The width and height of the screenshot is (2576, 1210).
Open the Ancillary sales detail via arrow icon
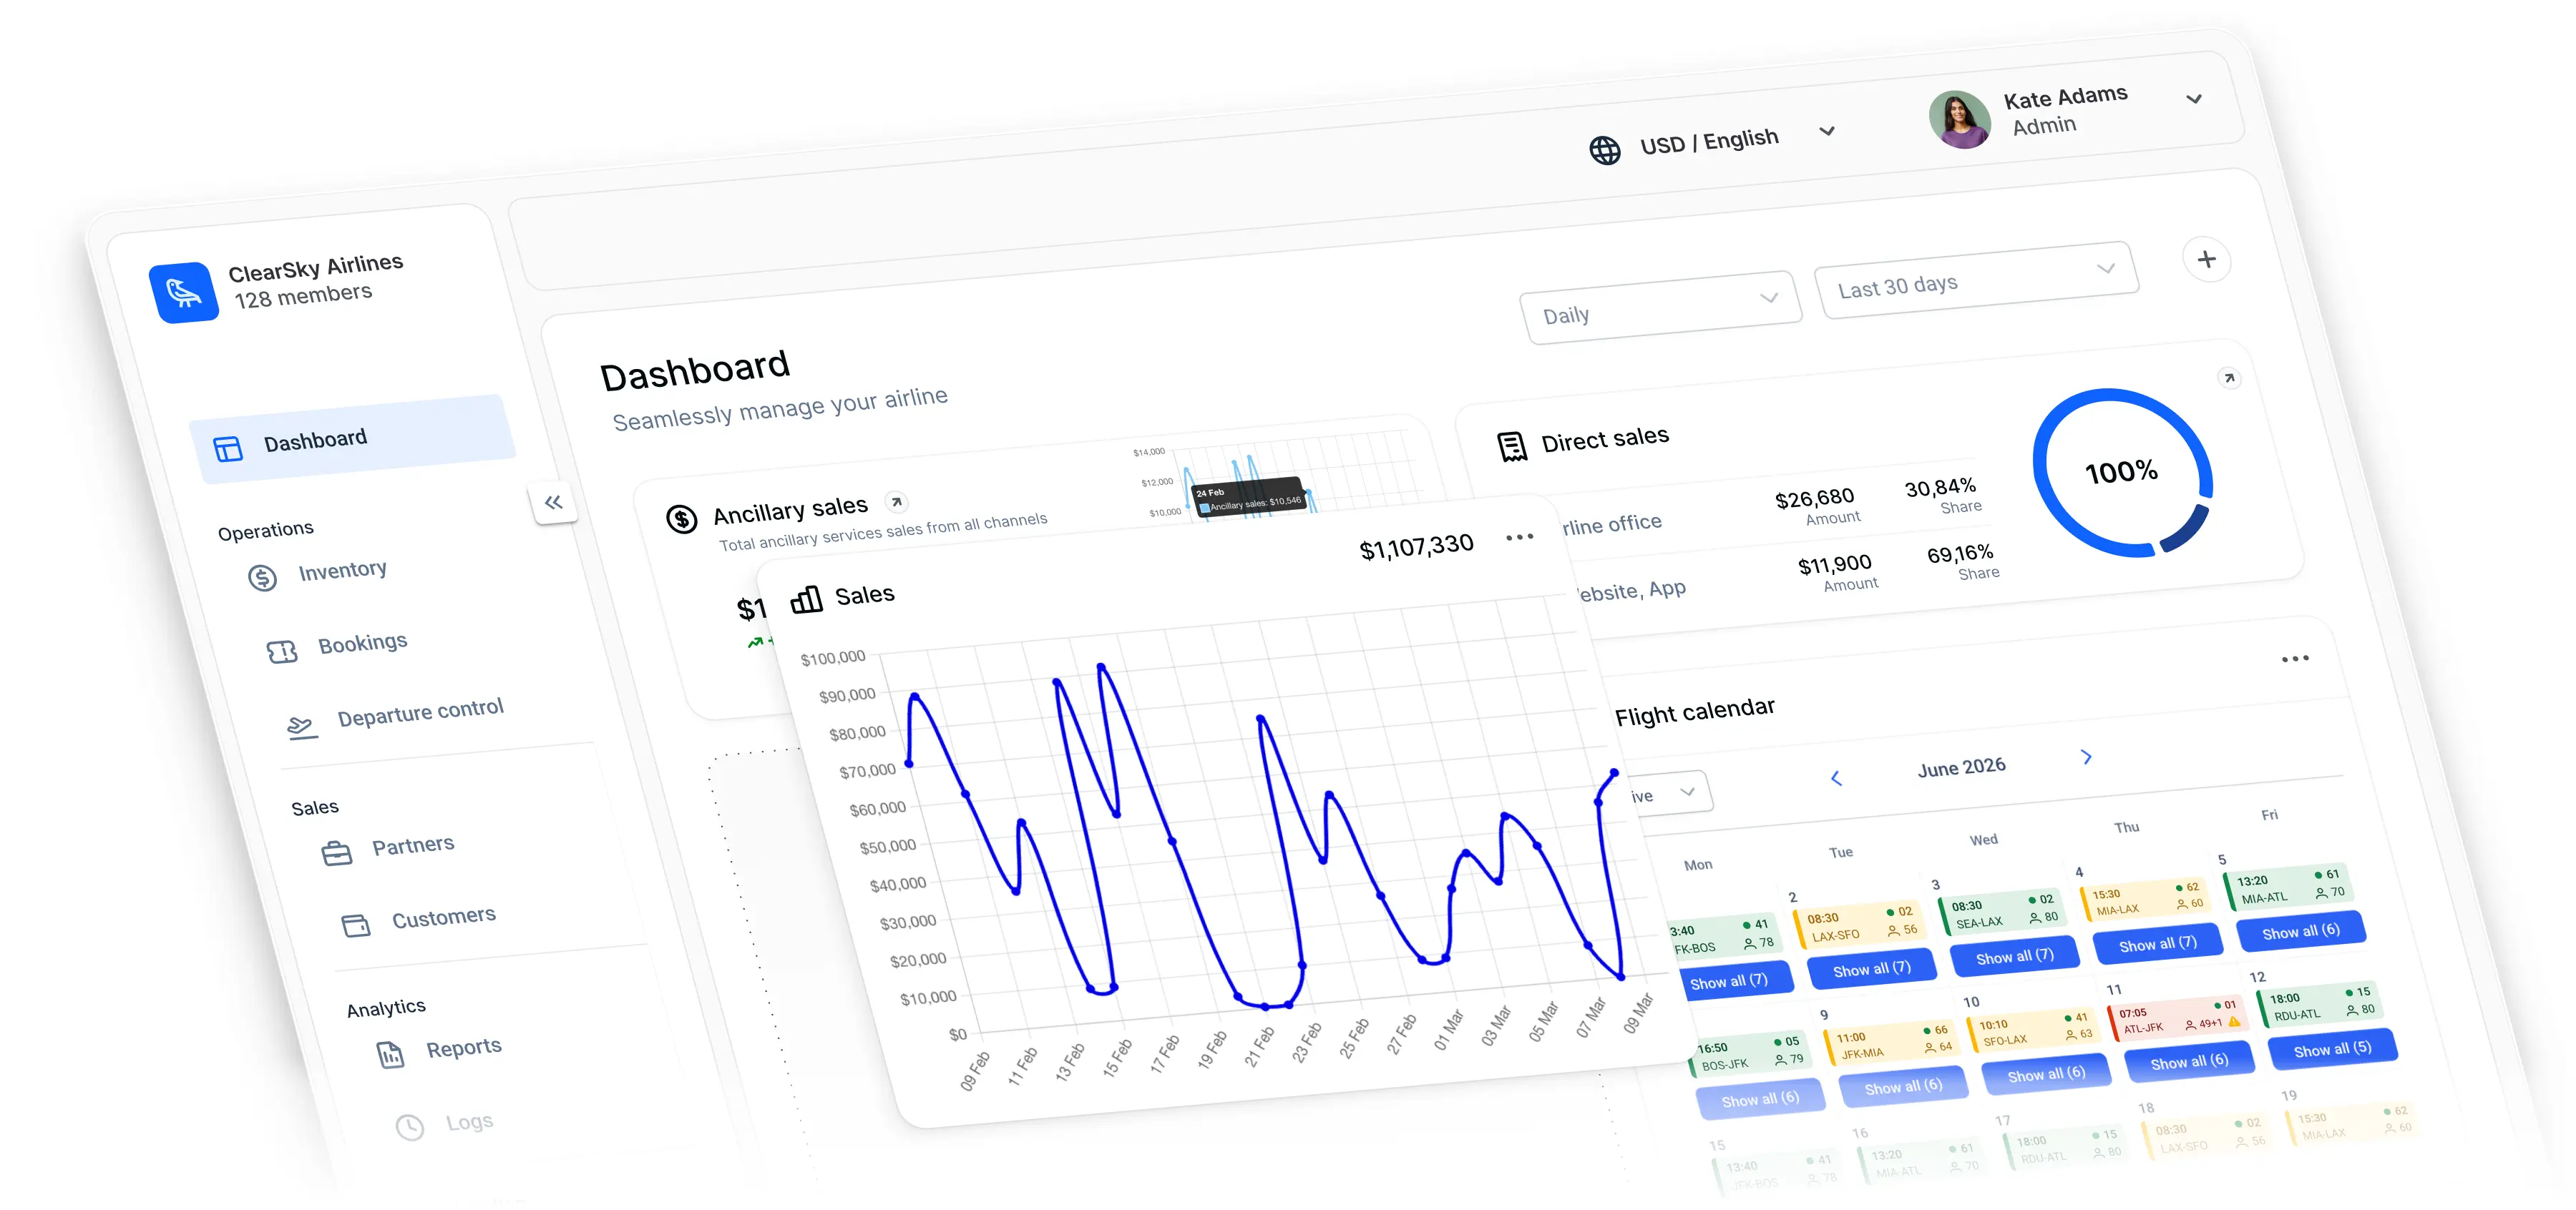coord(897,503)
